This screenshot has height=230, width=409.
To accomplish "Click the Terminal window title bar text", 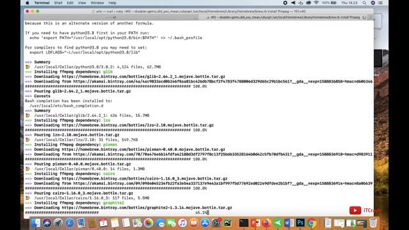I will pos(201,11).
